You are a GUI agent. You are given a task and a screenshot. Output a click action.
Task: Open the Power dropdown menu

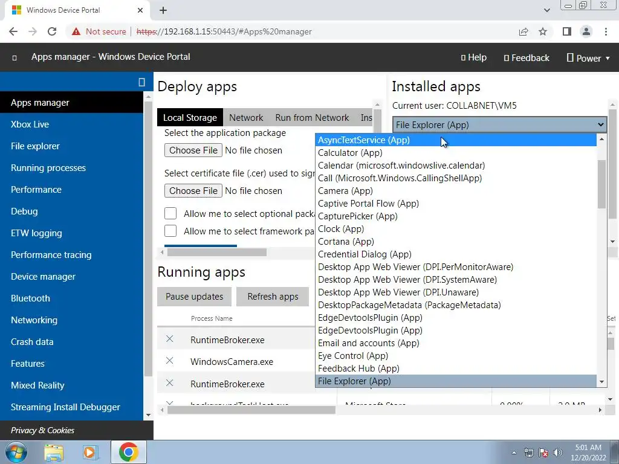tap(588, 58)
